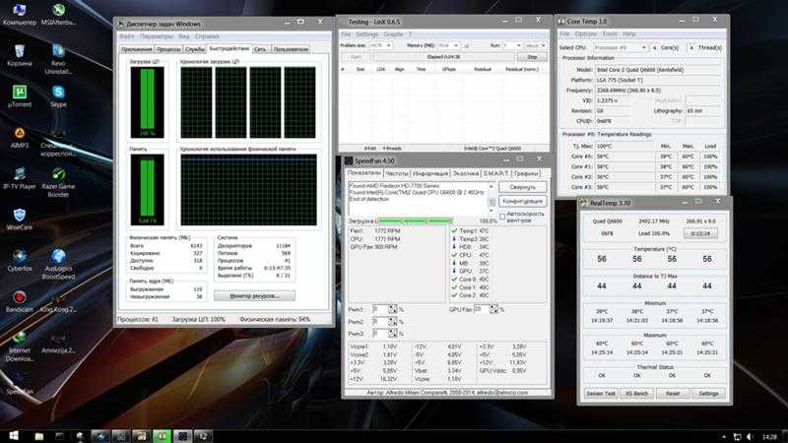Click the SpeedFan green CPU load bar
This screenshot has width=788, height=443.
[415, 221]
